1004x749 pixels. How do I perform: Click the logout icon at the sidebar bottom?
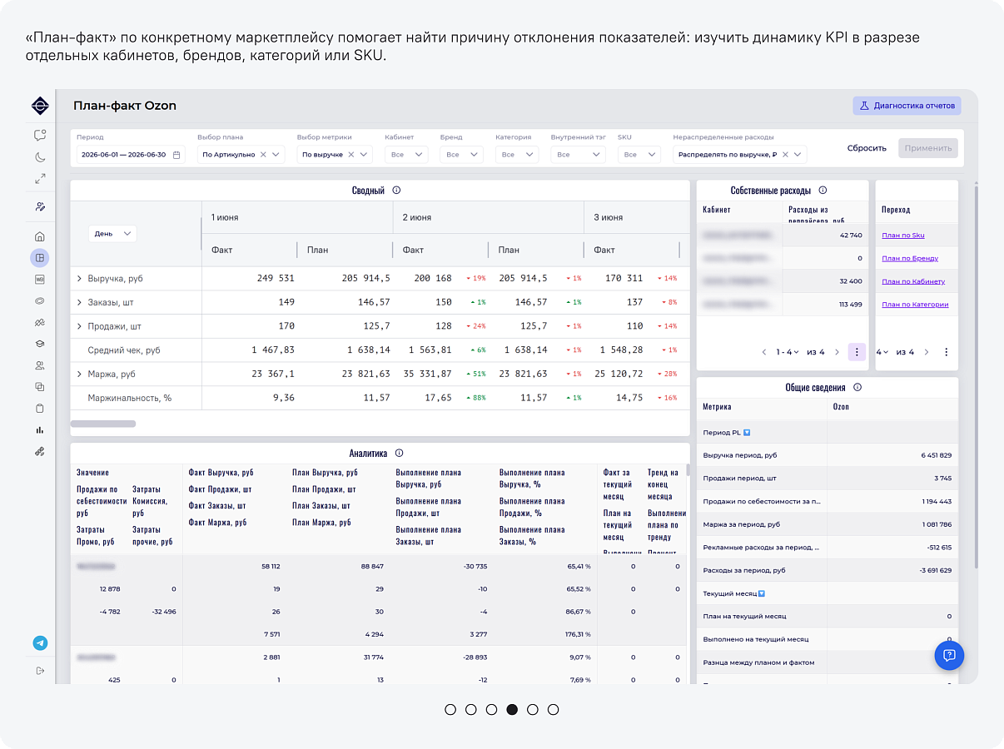pyautogui.click(x=40, y=671)
